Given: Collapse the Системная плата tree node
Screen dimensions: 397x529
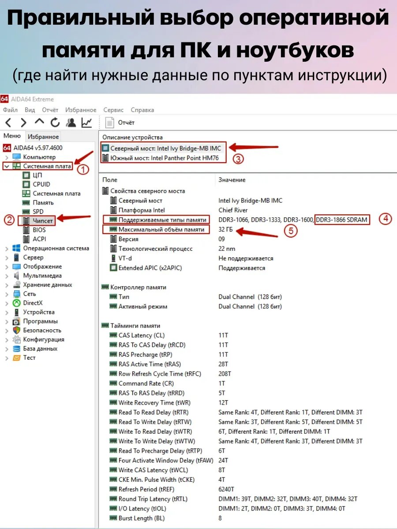Looking at the screenshot, I should [x=7, y=166].
